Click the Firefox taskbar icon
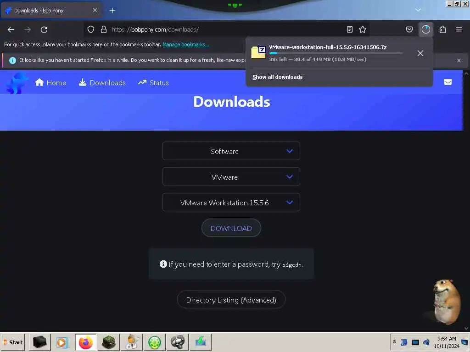 click(x=86, y=342)
